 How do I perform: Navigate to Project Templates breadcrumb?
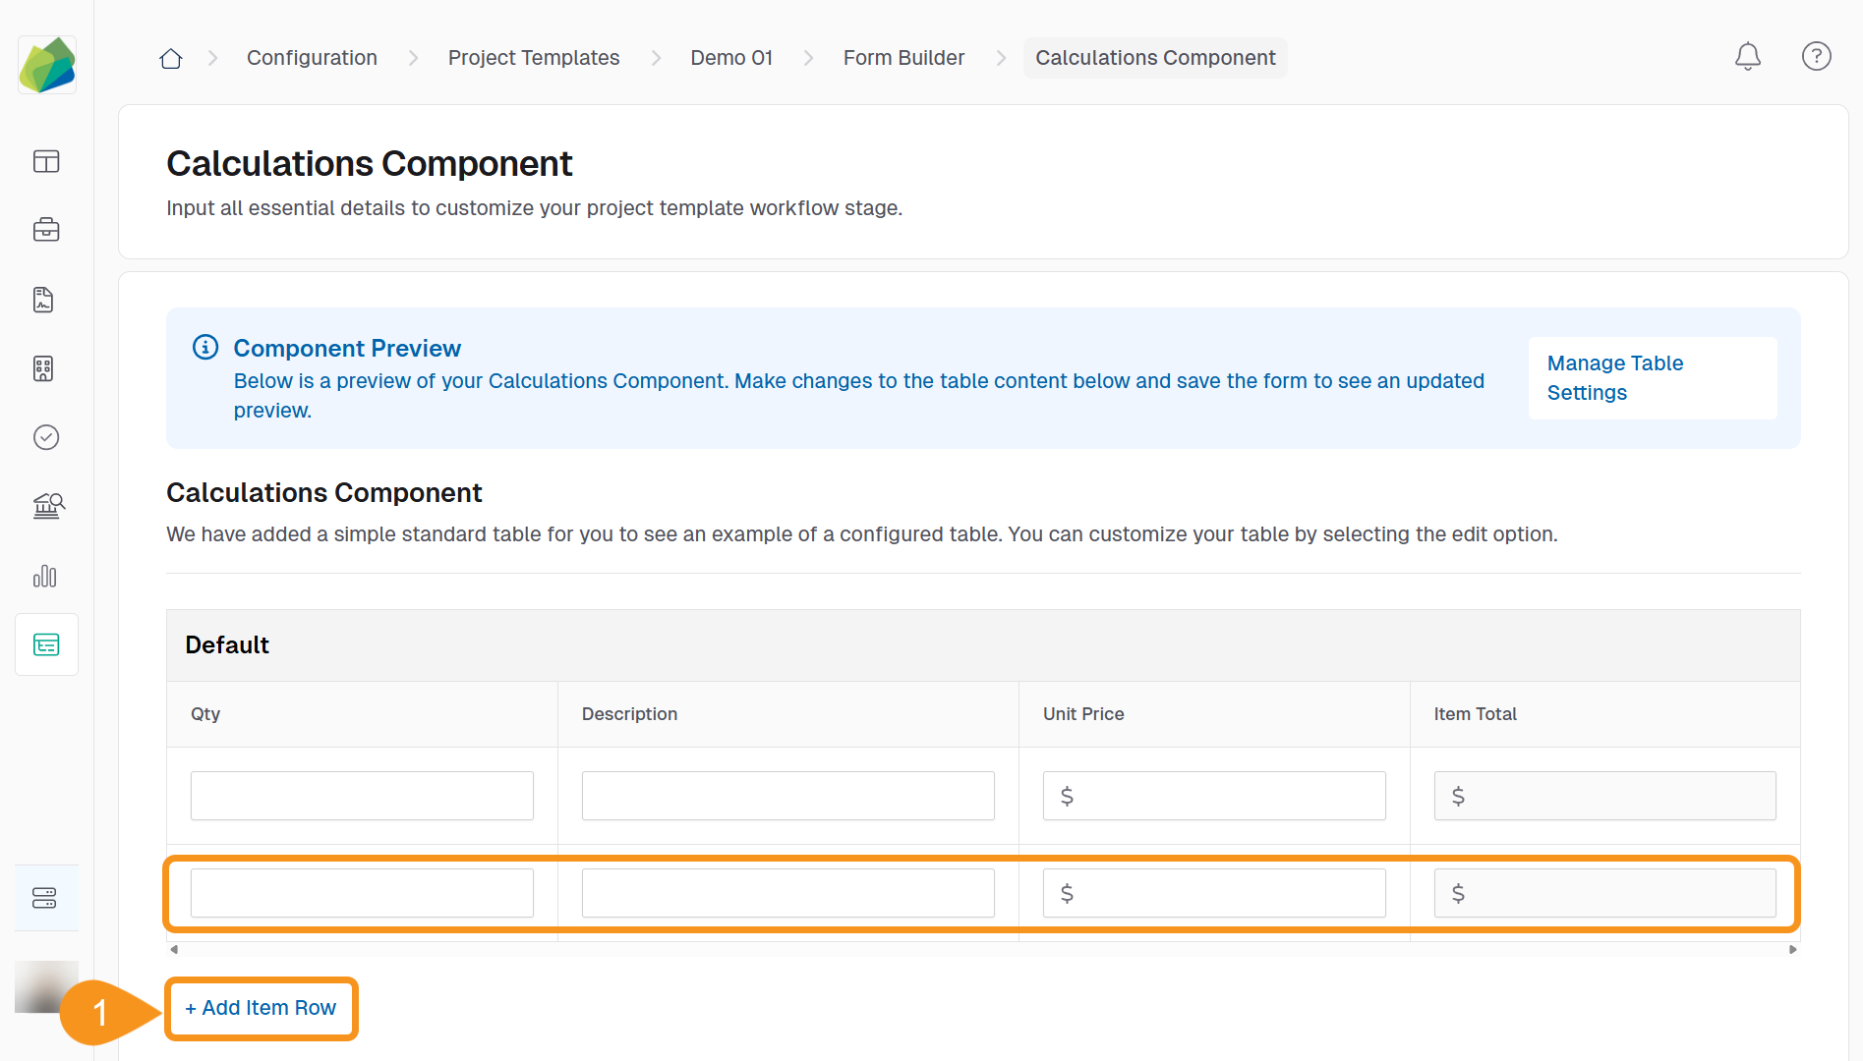tap(533, 58)
